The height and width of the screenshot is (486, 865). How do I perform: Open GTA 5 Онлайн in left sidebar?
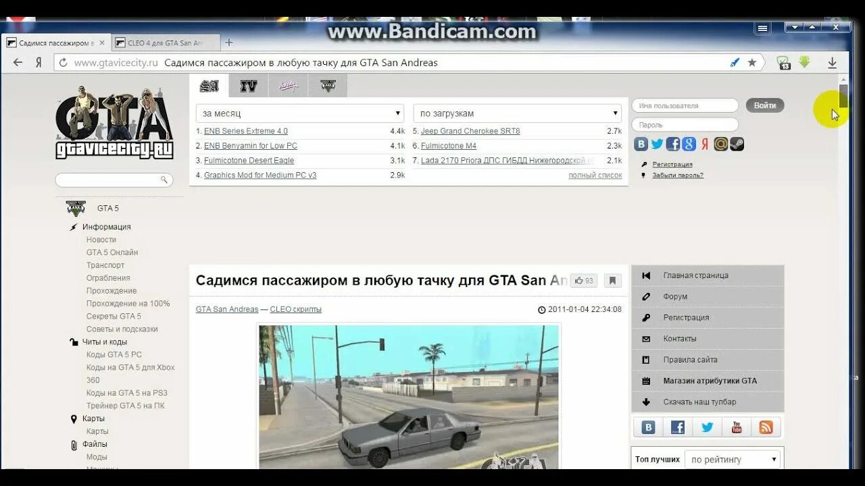(x=112, y=252)
